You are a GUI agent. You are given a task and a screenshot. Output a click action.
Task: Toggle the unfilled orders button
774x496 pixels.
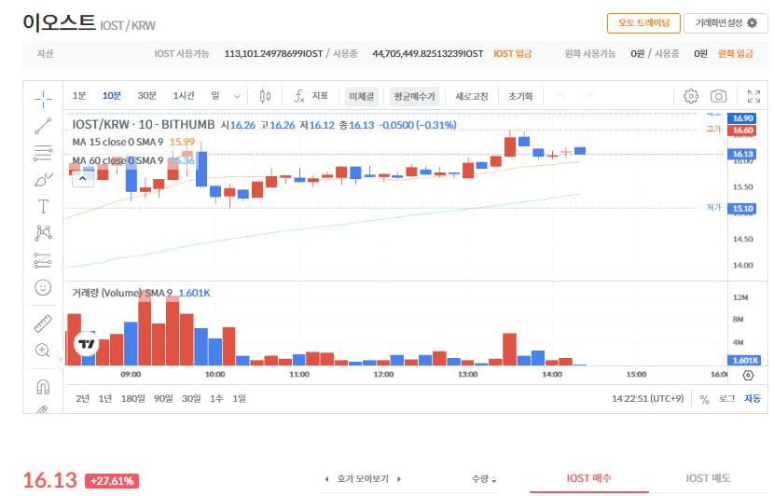click(361, 96)
